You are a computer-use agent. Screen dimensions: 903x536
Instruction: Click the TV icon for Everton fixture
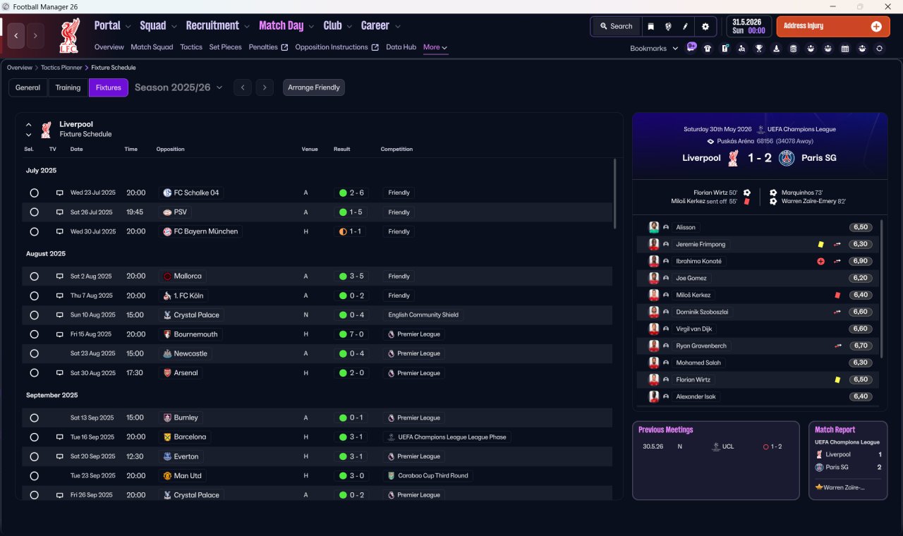tap(60, 456)
